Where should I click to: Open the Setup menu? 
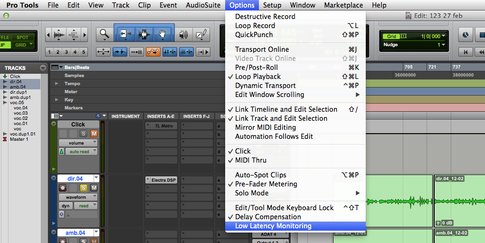(x=272, y=5)
